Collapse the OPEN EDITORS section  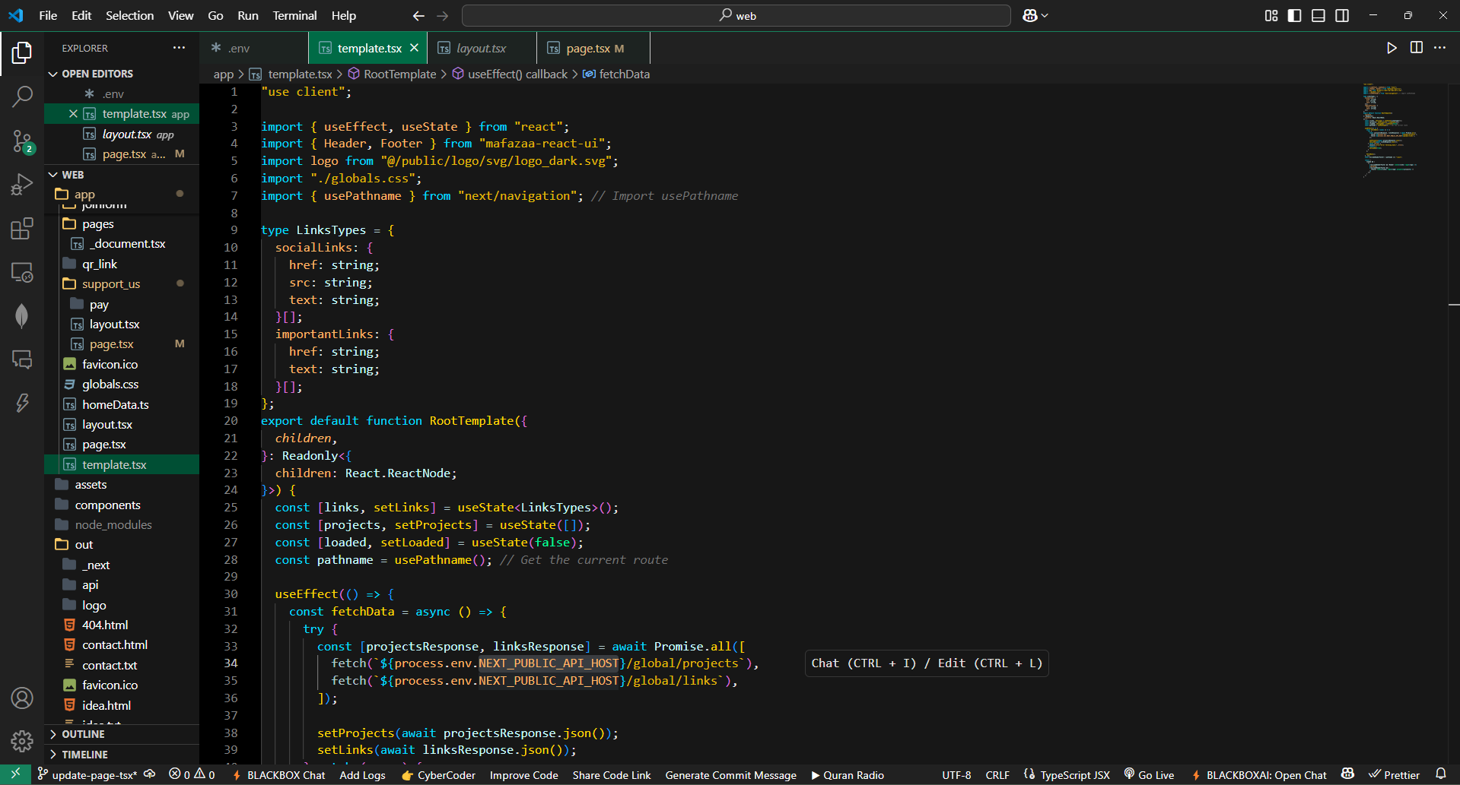click(97, 74)
